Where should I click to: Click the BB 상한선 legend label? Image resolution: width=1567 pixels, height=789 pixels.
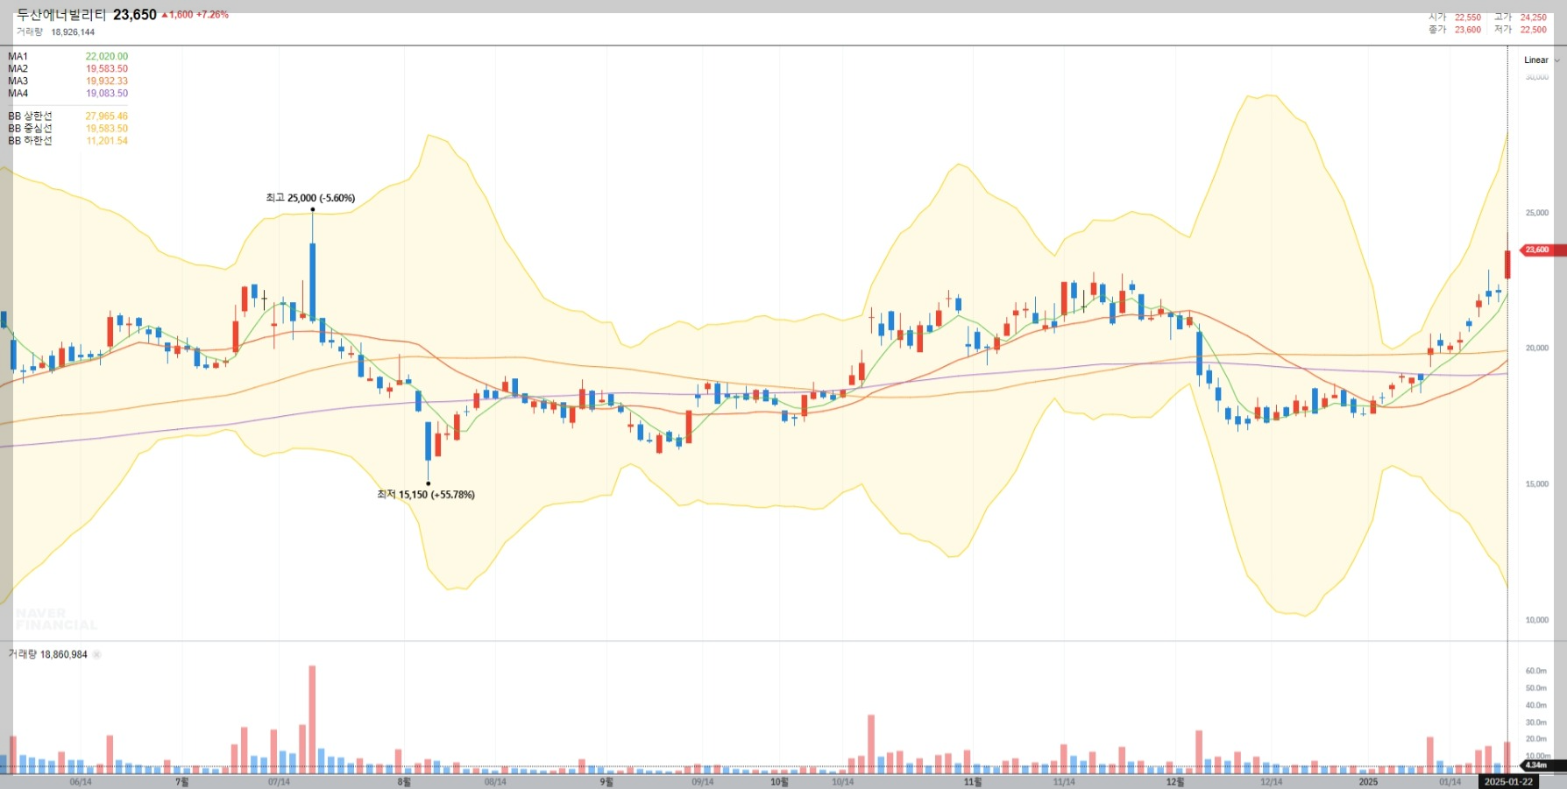30,116
